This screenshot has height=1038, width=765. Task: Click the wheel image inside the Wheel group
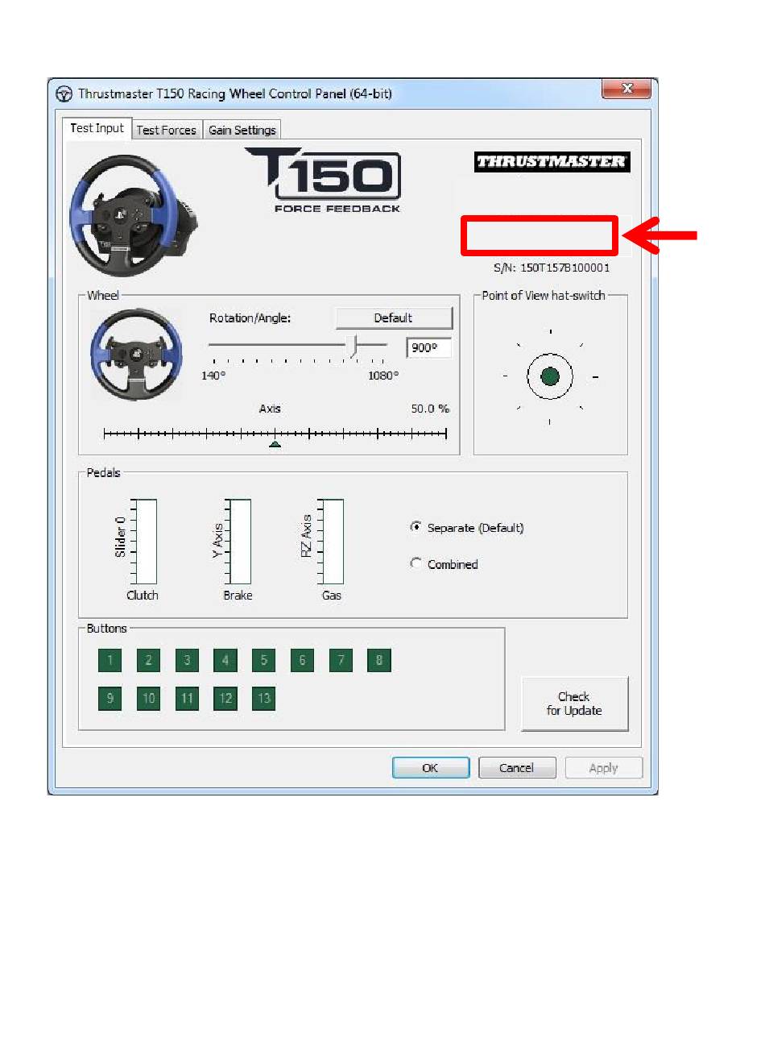pyautogui.click(x=136, y=355)
